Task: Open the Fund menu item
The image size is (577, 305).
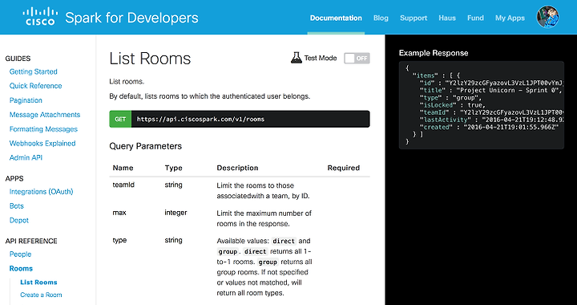Action: pyautogui.click(x=475, y=18)
